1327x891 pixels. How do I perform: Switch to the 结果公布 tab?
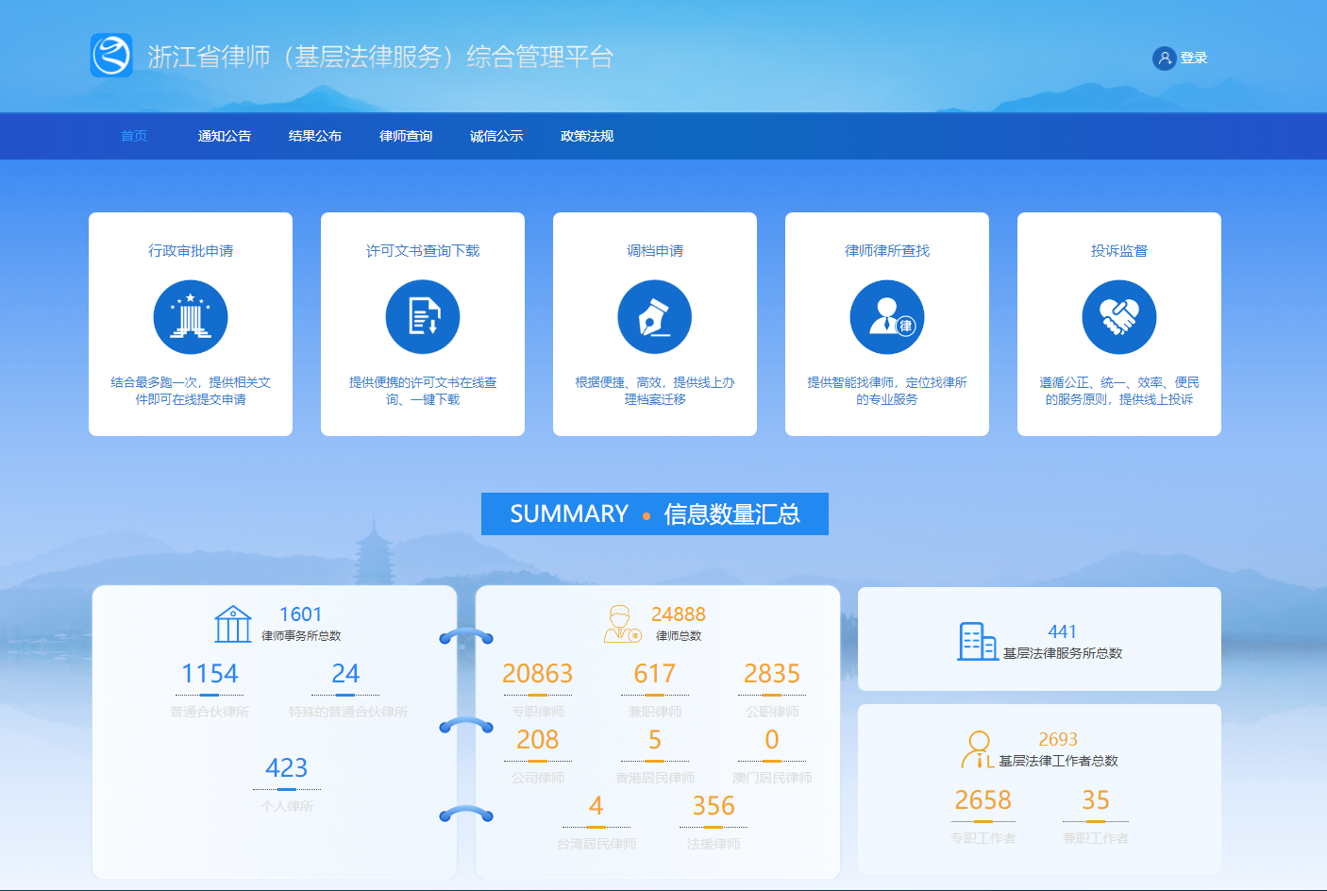[315, 136]
